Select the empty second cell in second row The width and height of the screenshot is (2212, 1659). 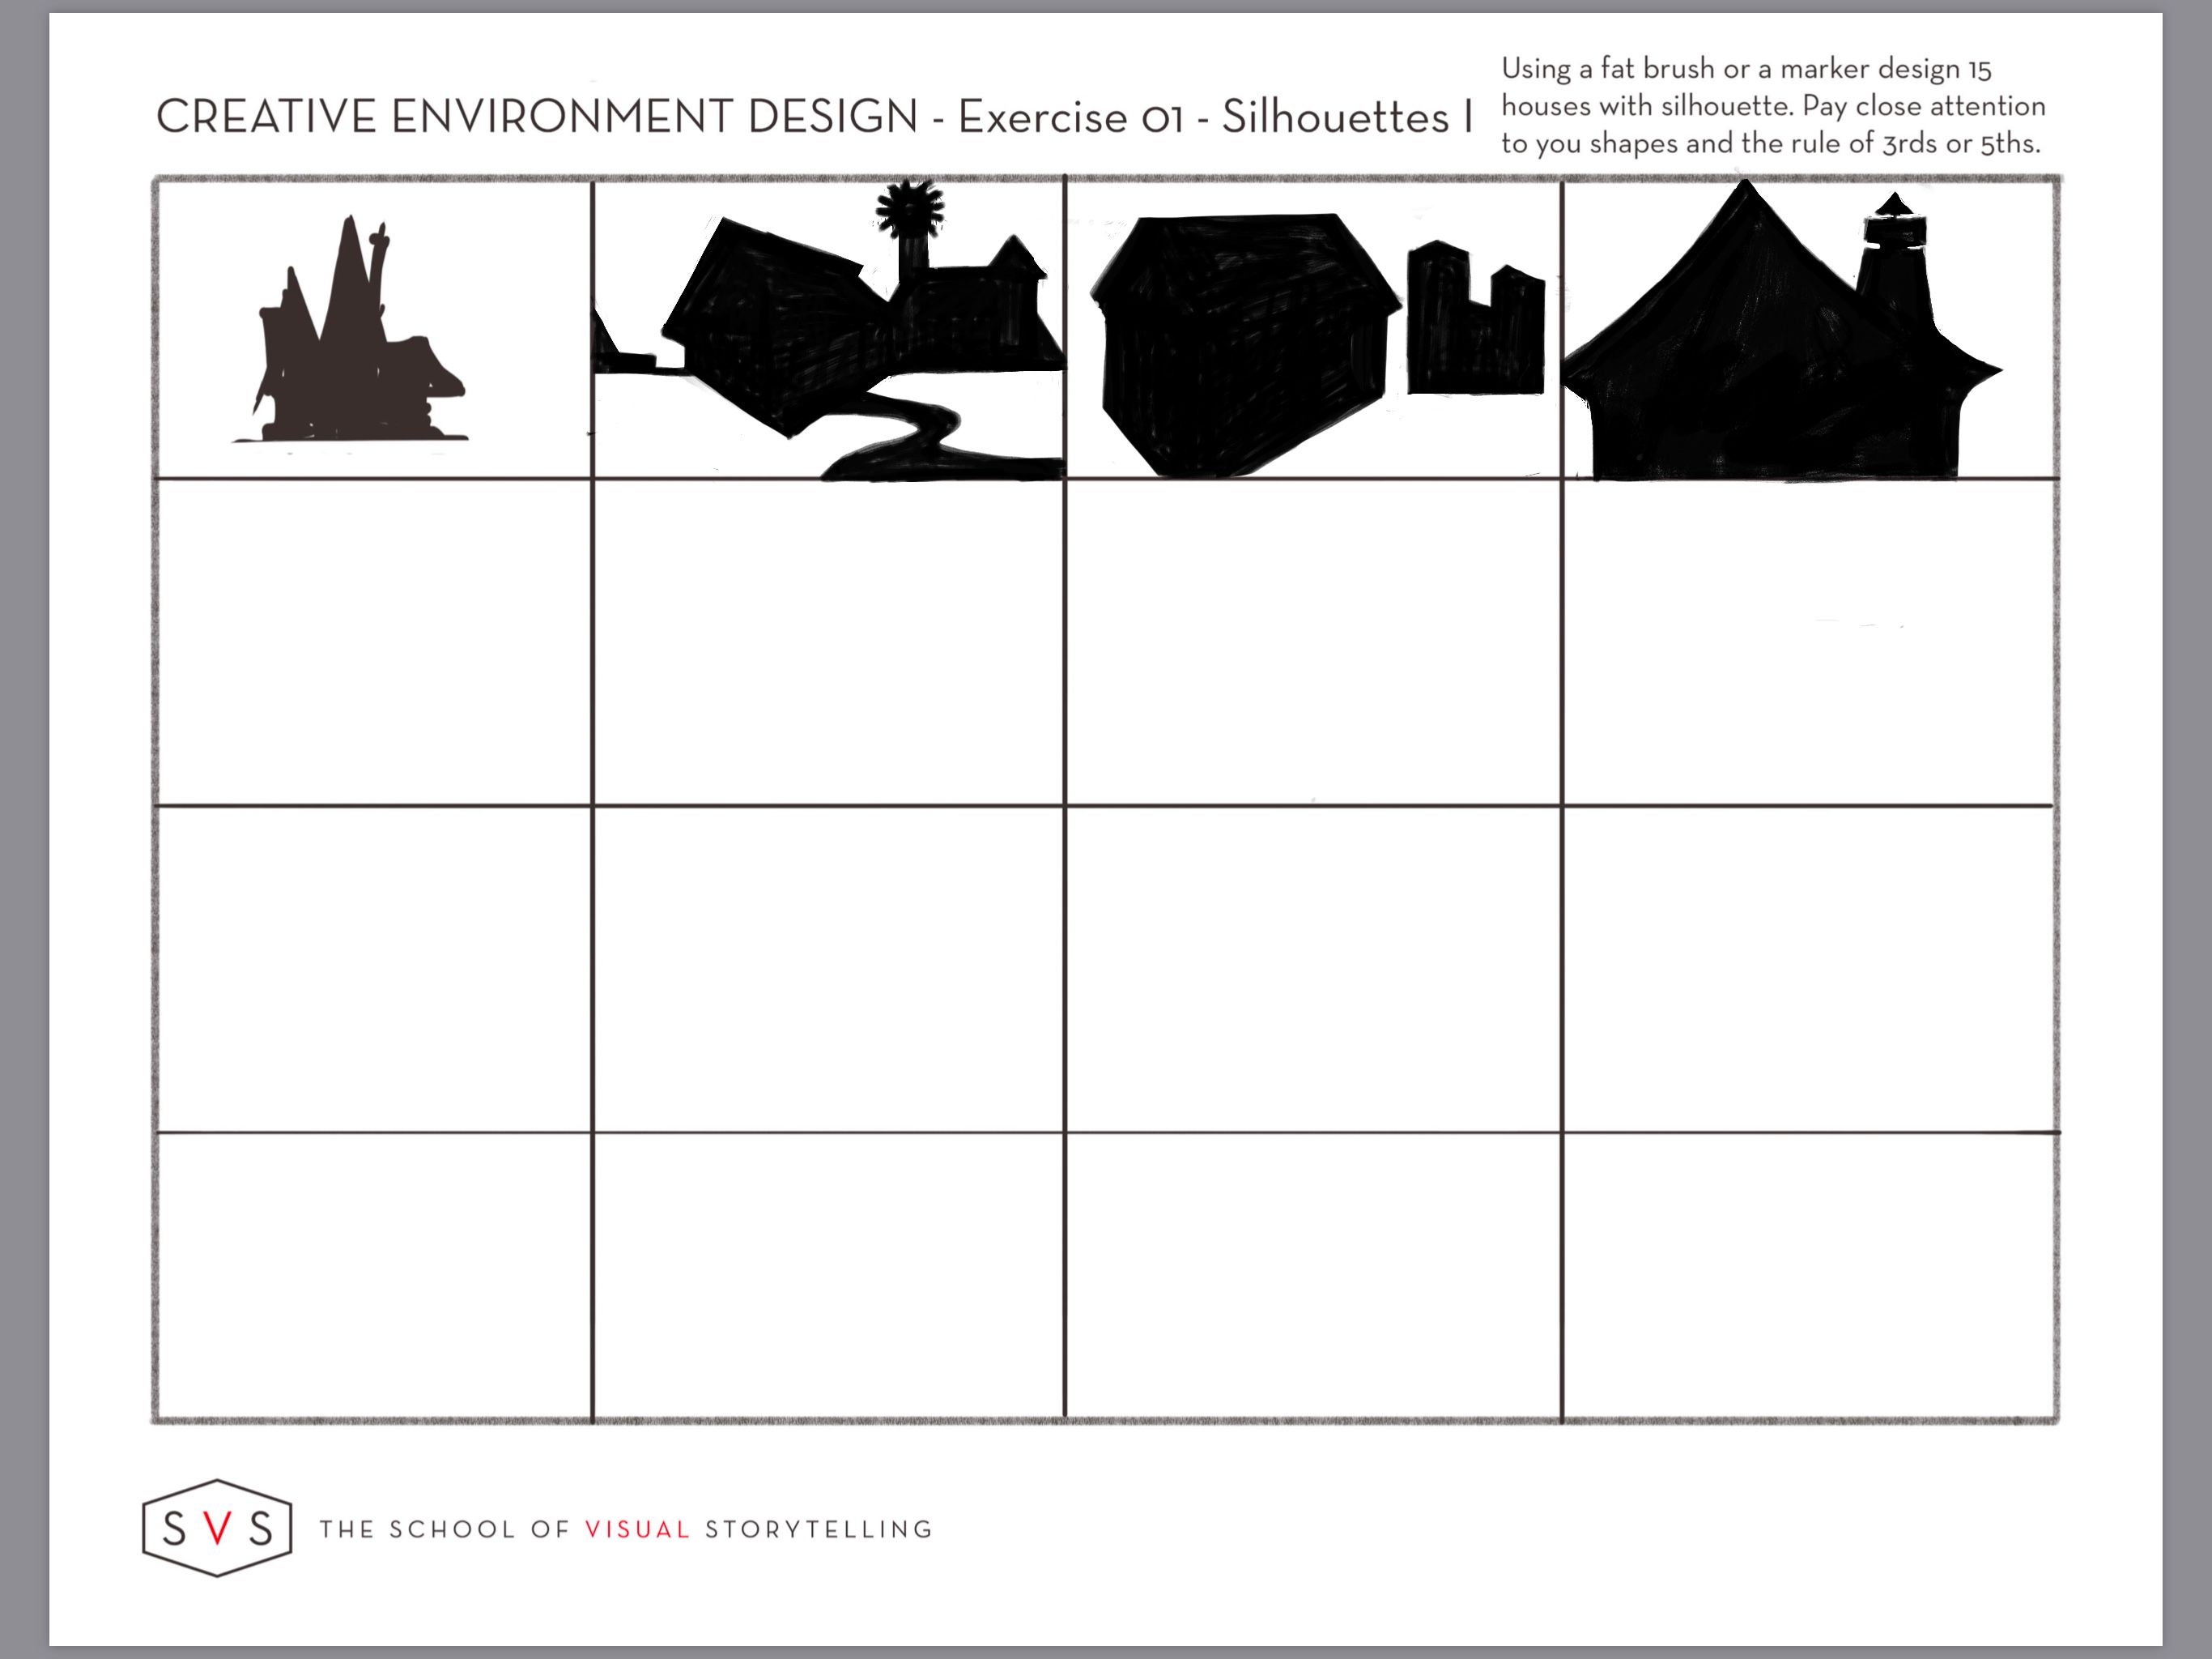click(828, 642)
